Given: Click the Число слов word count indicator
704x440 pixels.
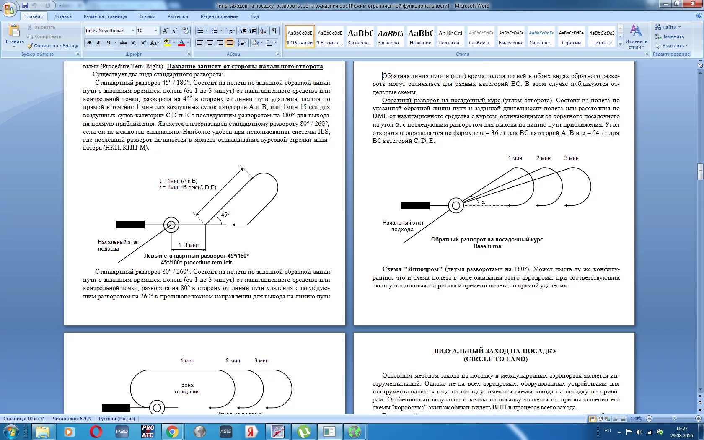Looking at the screenshot, I should pos(72,419).
